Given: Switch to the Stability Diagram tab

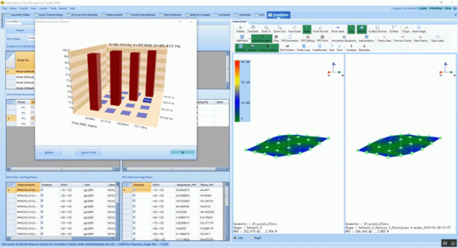Looking at the screenshot, I should (198, 14).
